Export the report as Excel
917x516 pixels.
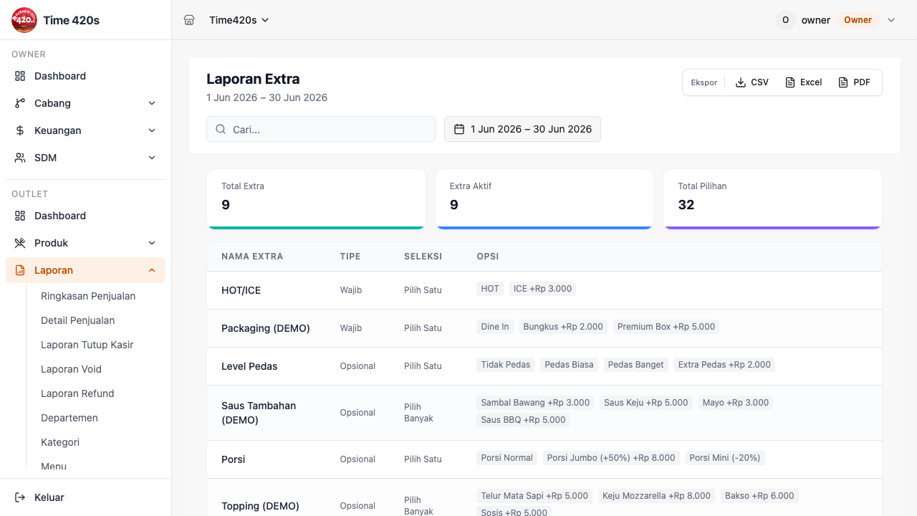click(803, 82)
